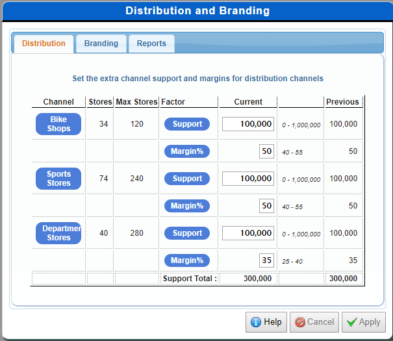Click Margin% button for Bike Shops
The height and width of the screenshot is (341, 393).
point(187,151)
